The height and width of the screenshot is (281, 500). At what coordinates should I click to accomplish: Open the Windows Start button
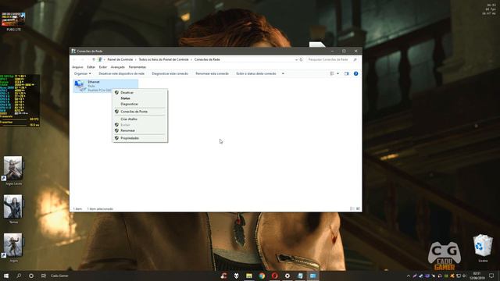click(6, 276)
